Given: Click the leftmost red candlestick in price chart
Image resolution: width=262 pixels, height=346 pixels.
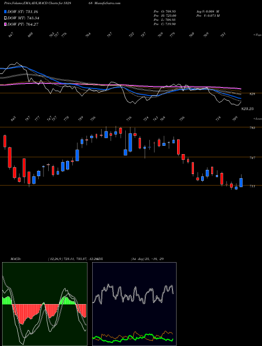Looking at the screenshot, I should tap(5, 141).
